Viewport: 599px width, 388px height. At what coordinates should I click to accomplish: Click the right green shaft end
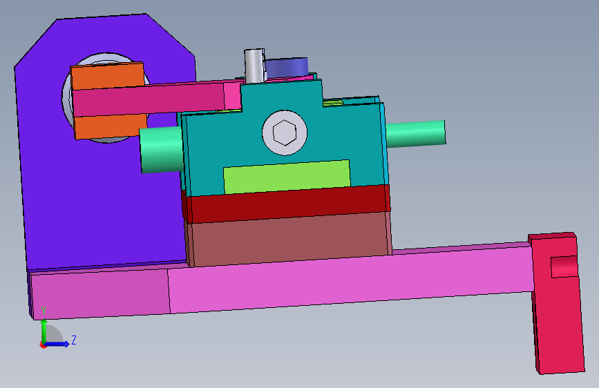(416, 134)
